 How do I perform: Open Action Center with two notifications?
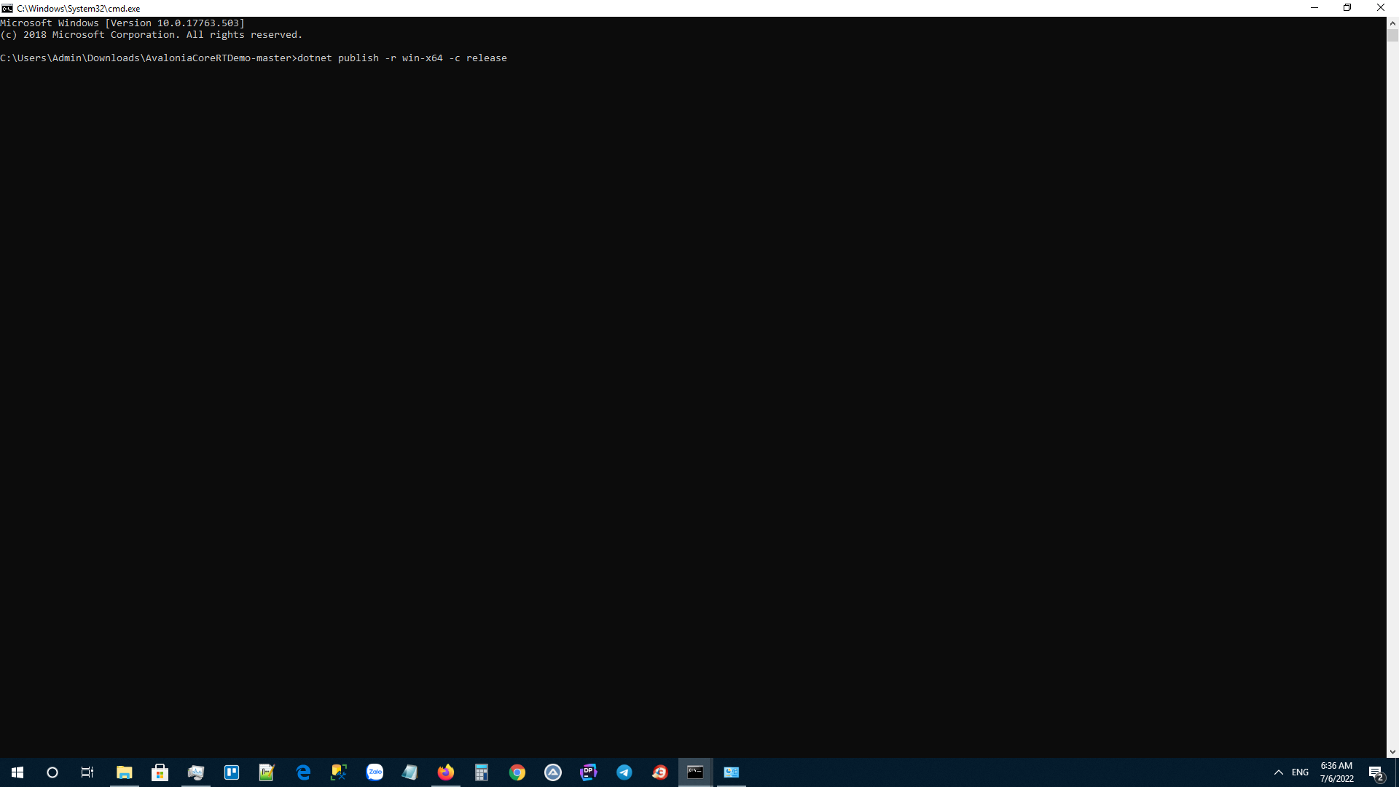1376,772
